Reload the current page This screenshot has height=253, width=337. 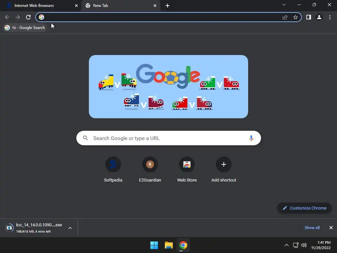coord(28,17)
